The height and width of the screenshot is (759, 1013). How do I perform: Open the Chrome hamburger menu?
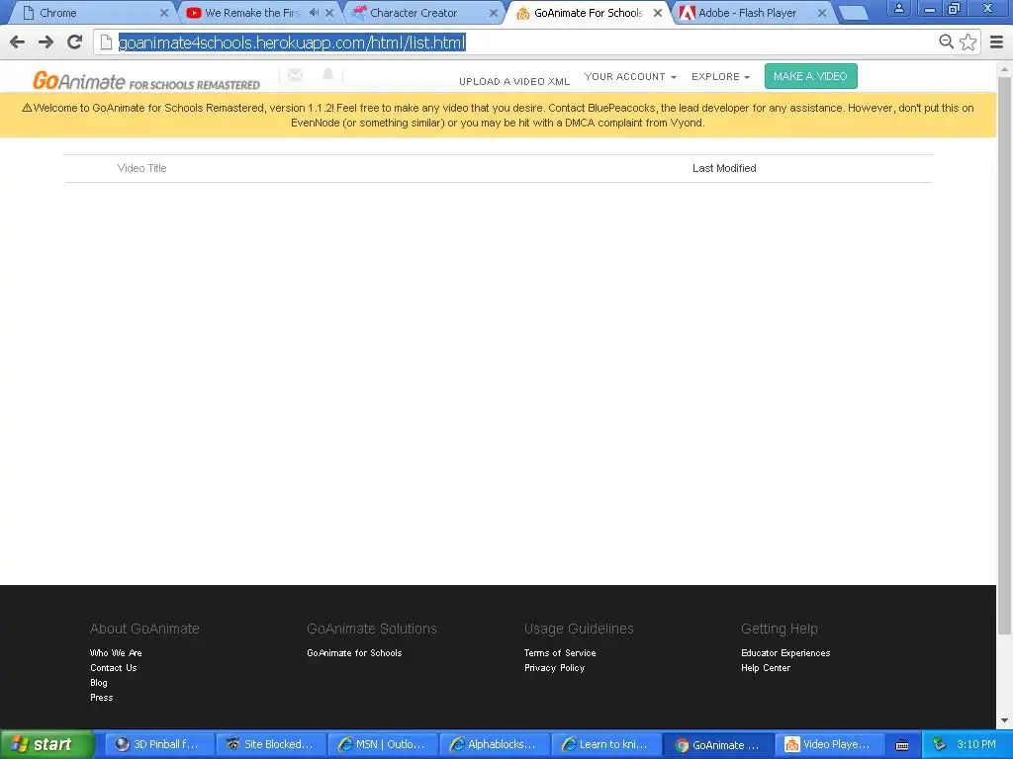(997, 42)
